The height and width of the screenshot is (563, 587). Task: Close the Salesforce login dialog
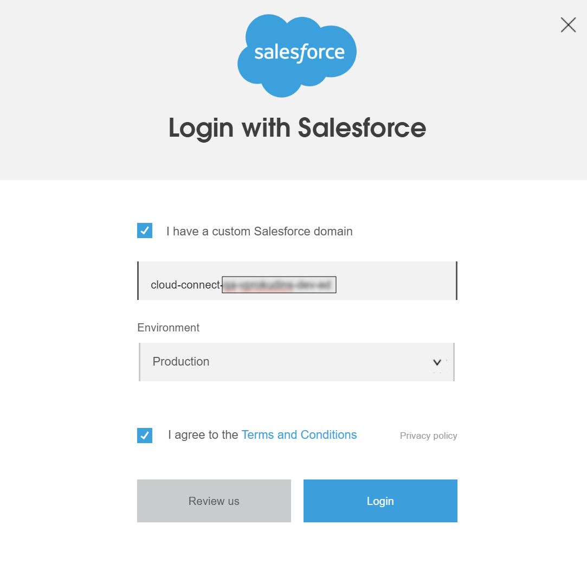click(568, 25)
